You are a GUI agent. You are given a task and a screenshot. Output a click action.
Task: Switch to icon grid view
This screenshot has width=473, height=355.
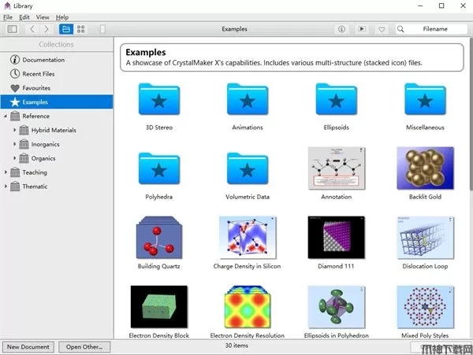(81, 29)
